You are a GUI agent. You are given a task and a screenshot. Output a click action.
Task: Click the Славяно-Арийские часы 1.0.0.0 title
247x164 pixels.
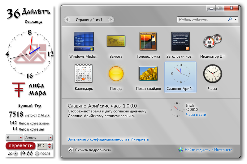tap(102, 106)
